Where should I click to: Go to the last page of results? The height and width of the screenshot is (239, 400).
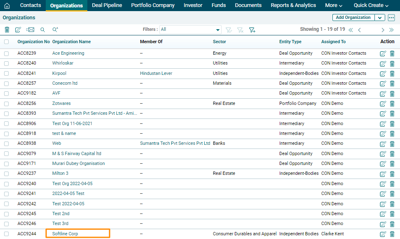[x=391, y=30]
